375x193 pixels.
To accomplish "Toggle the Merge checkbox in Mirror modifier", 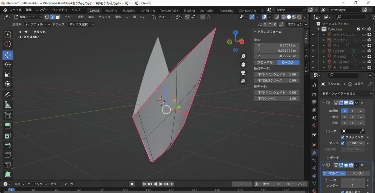I will coord(343,143).
